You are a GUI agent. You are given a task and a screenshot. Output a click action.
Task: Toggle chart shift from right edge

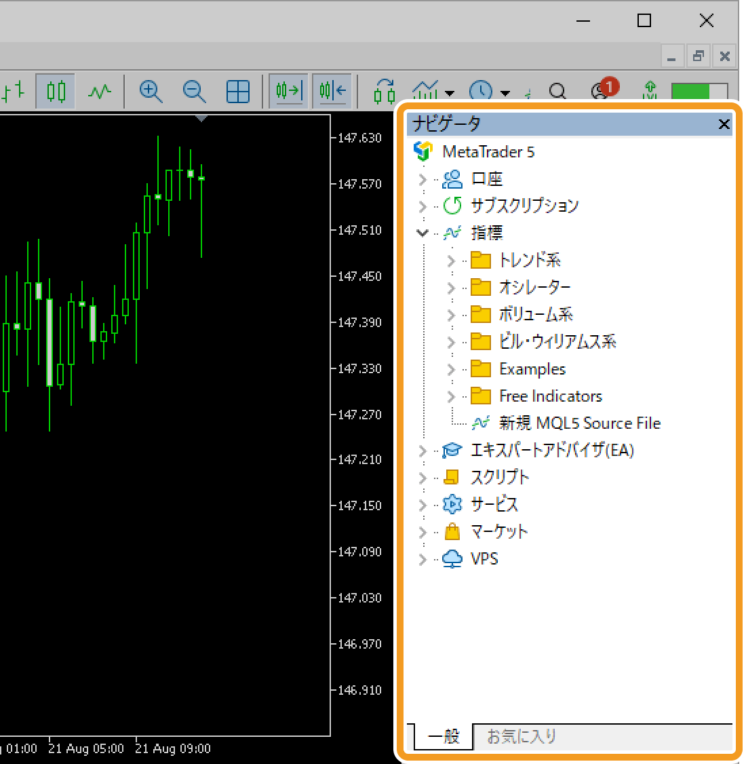tap(332, 91)
